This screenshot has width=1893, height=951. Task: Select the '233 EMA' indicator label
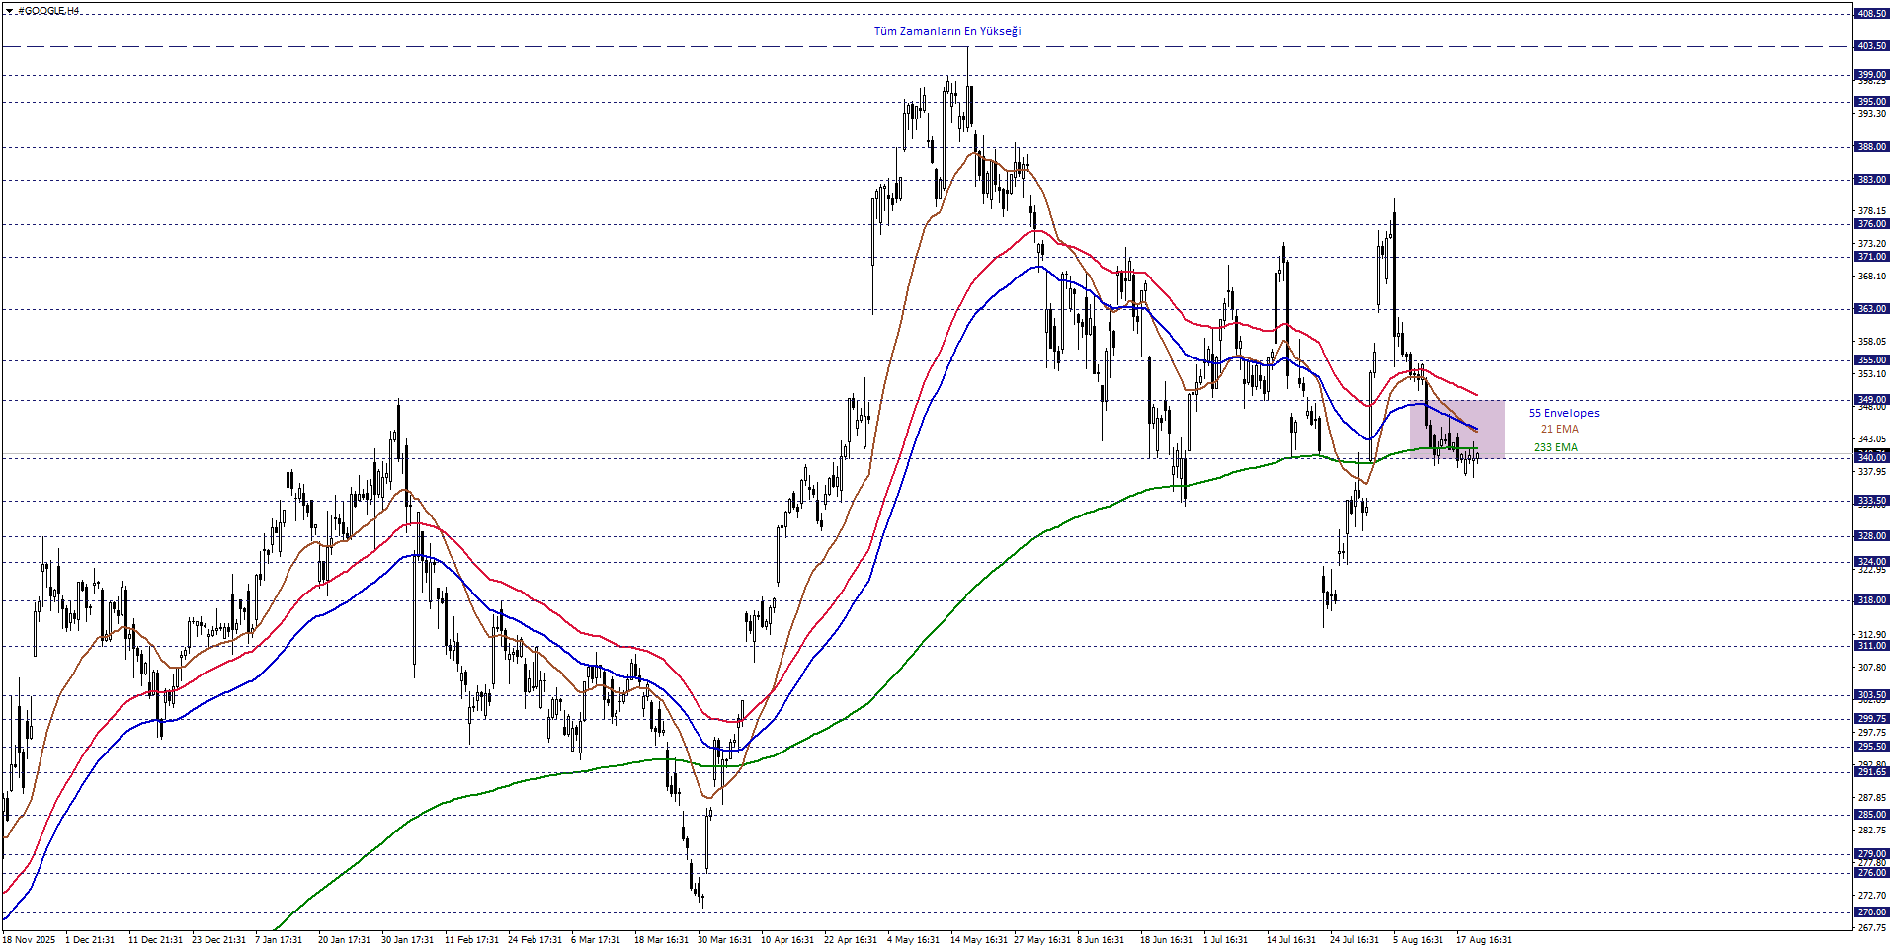[1556, 447]
